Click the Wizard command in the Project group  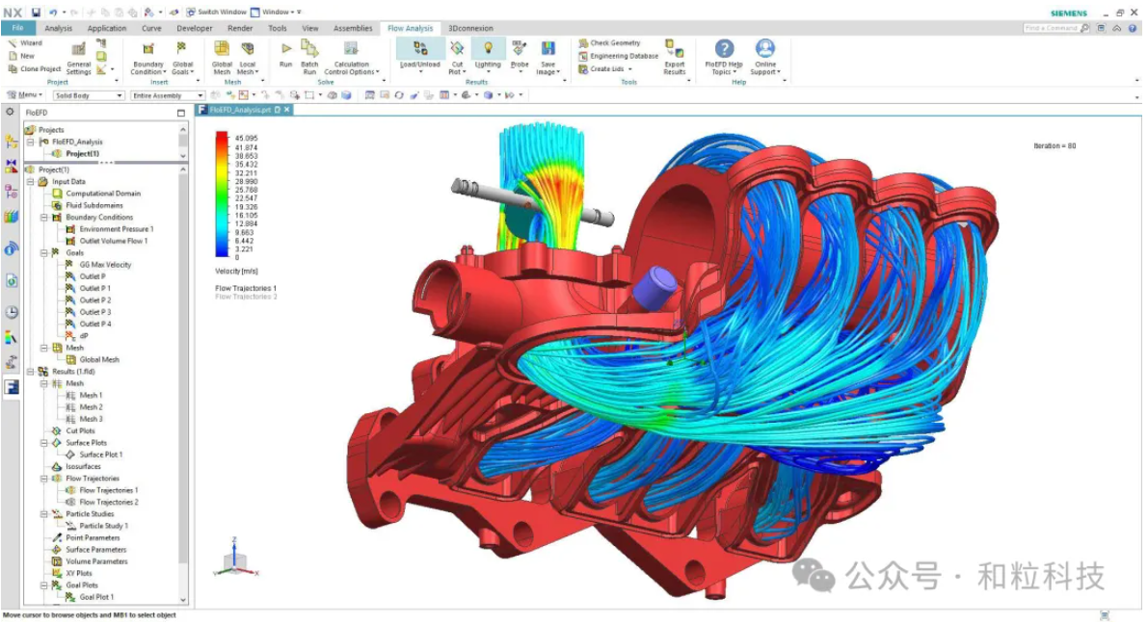pyautogui.click(x=28, y=43)
